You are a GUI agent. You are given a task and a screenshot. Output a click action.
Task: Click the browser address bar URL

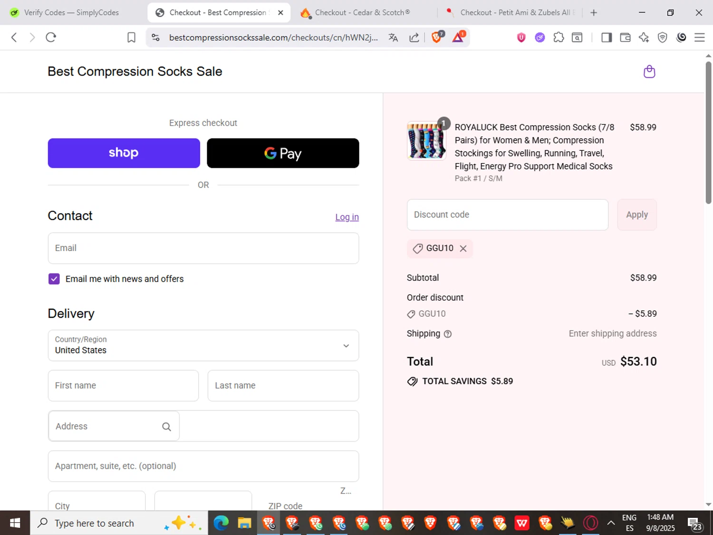273,38
